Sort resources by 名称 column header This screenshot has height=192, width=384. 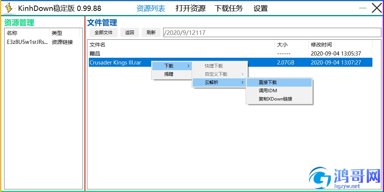[27, 33]
